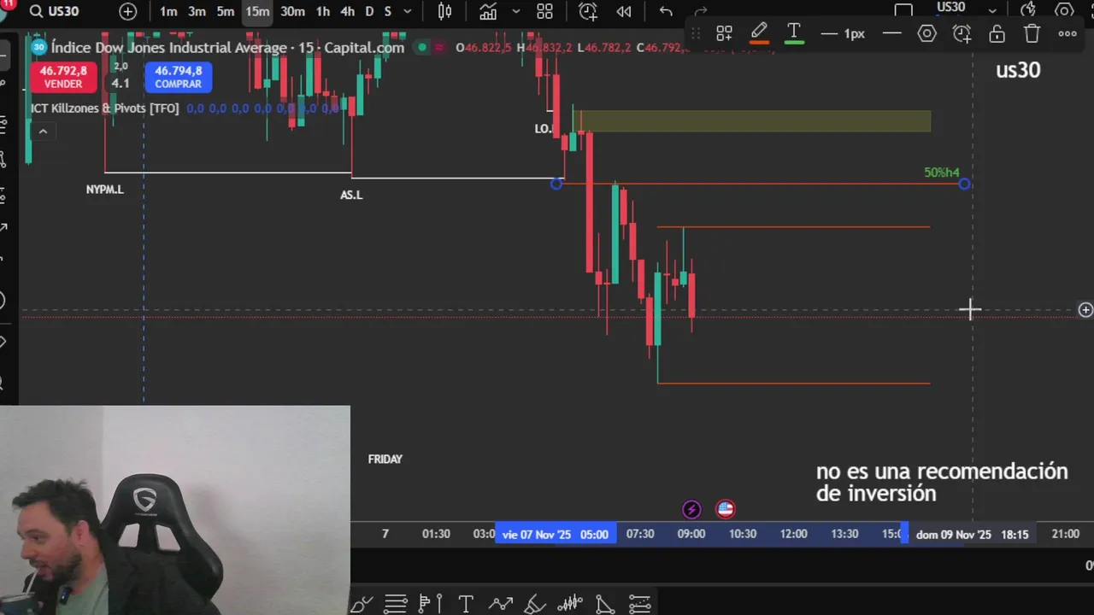This screenshot has height=615, width=1094.
Task: Delete the selected drawing with trash
Action: [1032, 33]
